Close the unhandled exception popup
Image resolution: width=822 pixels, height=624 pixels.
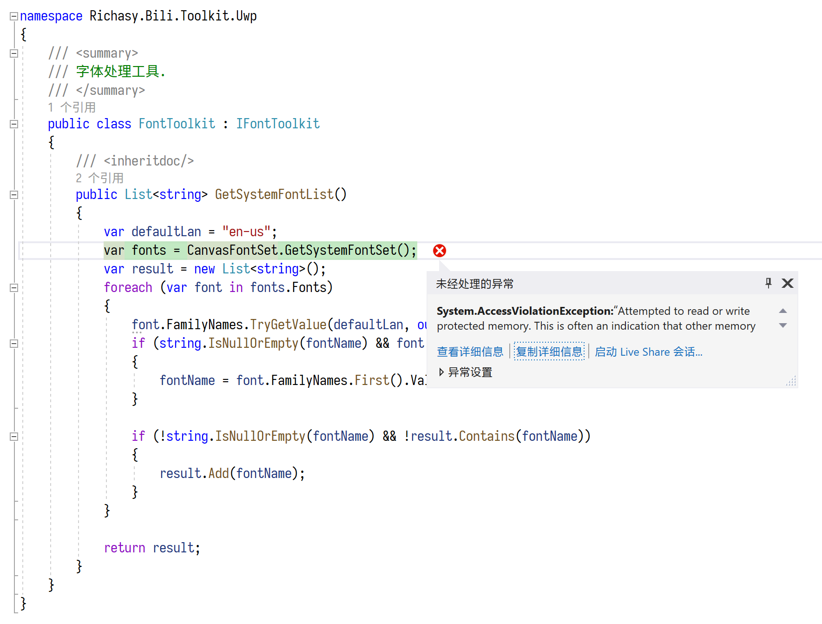tap(788, 283)
